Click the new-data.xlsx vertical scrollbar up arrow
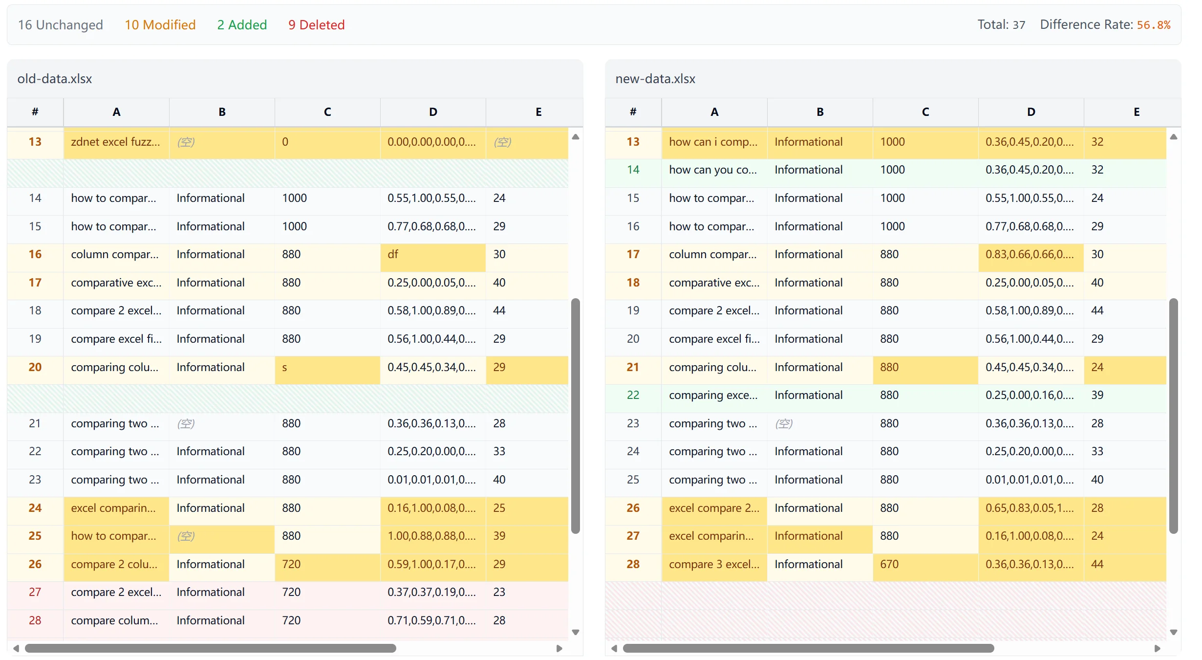This screenshot has width=1202, height=660. [1175, 137]
